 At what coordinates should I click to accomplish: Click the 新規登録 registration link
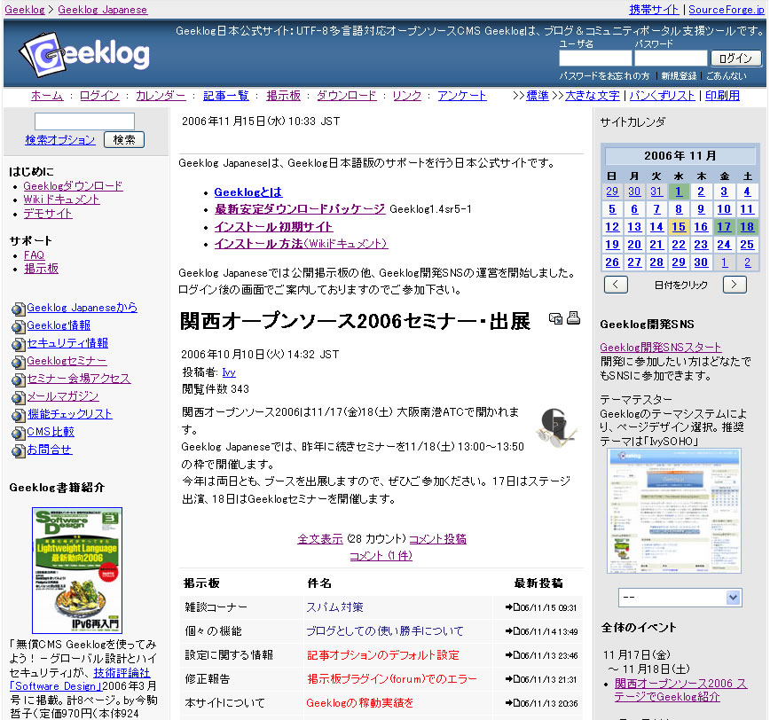pyautogui.click(x=679, y=76)
